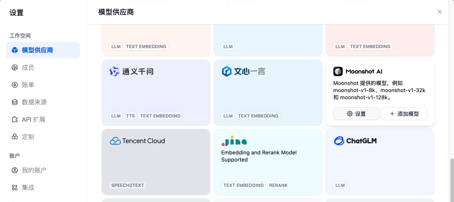Click the ChatGLM logo icon
454x202 pixels.
339,141
